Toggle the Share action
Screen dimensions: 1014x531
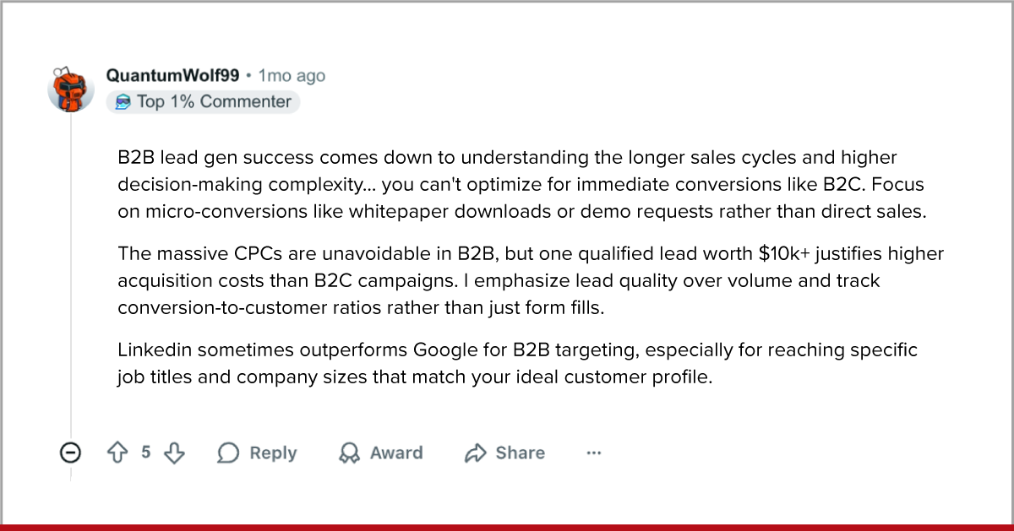504,452
